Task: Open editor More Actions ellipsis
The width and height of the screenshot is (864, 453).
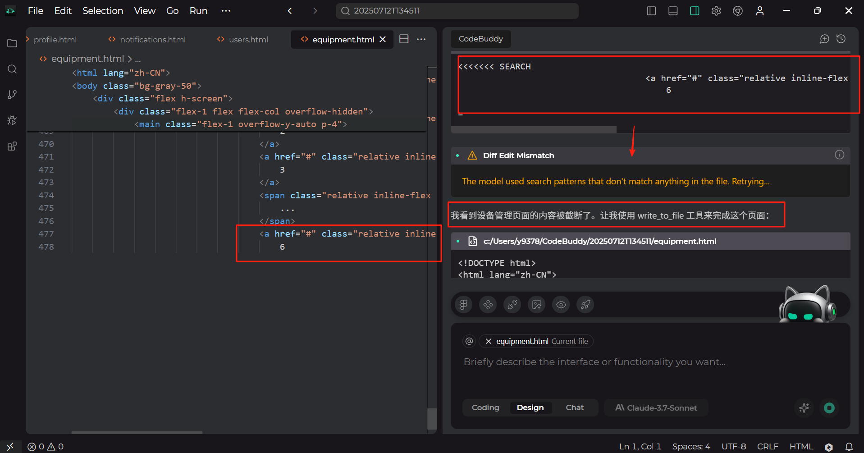Action: tap(421, 39)
